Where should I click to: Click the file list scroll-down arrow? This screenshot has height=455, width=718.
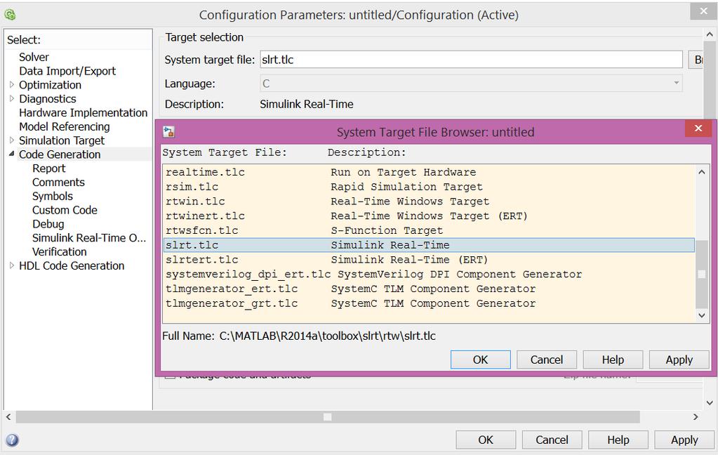(702, 315)
